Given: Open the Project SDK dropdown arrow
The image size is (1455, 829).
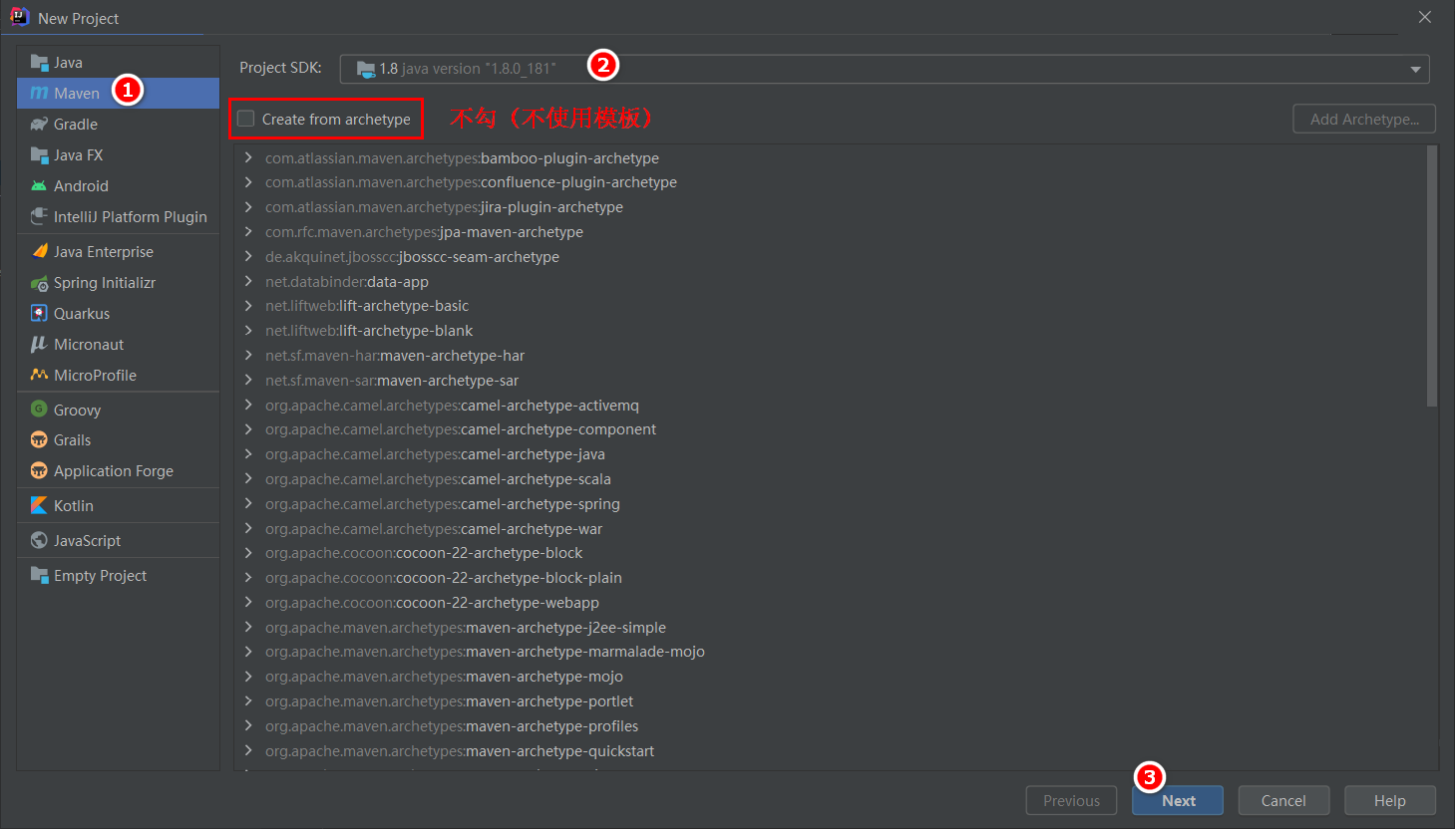Looking at the screenshot, I should (1415, 70).
